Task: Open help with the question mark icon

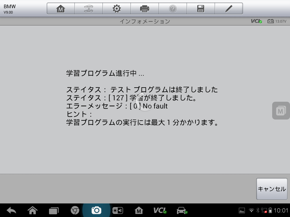Action: pos(172,9)
